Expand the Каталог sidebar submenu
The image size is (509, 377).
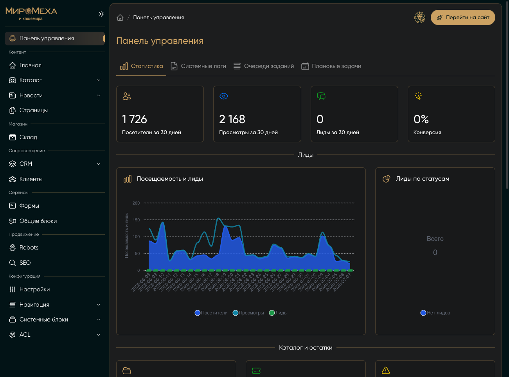click(99, 80)
